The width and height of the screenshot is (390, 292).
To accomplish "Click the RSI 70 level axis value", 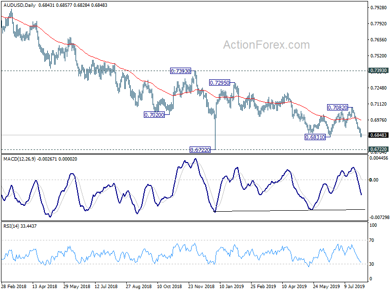I will click(371, 240).
